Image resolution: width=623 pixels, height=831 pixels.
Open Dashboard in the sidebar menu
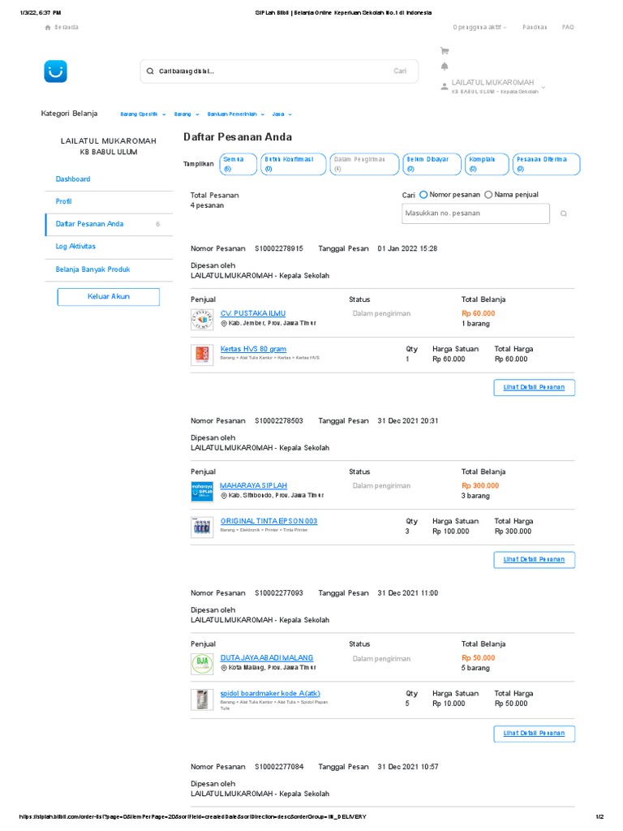click(73, 179)
